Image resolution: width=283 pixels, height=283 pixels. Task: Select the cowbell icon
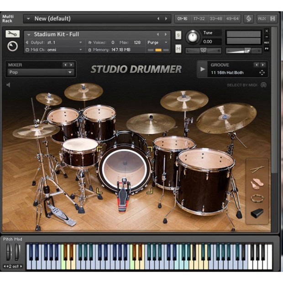[257, 213]
